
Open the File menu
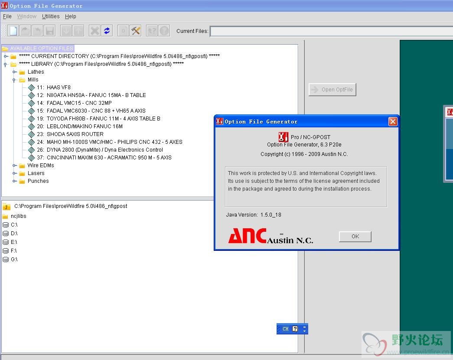(7, 16)
